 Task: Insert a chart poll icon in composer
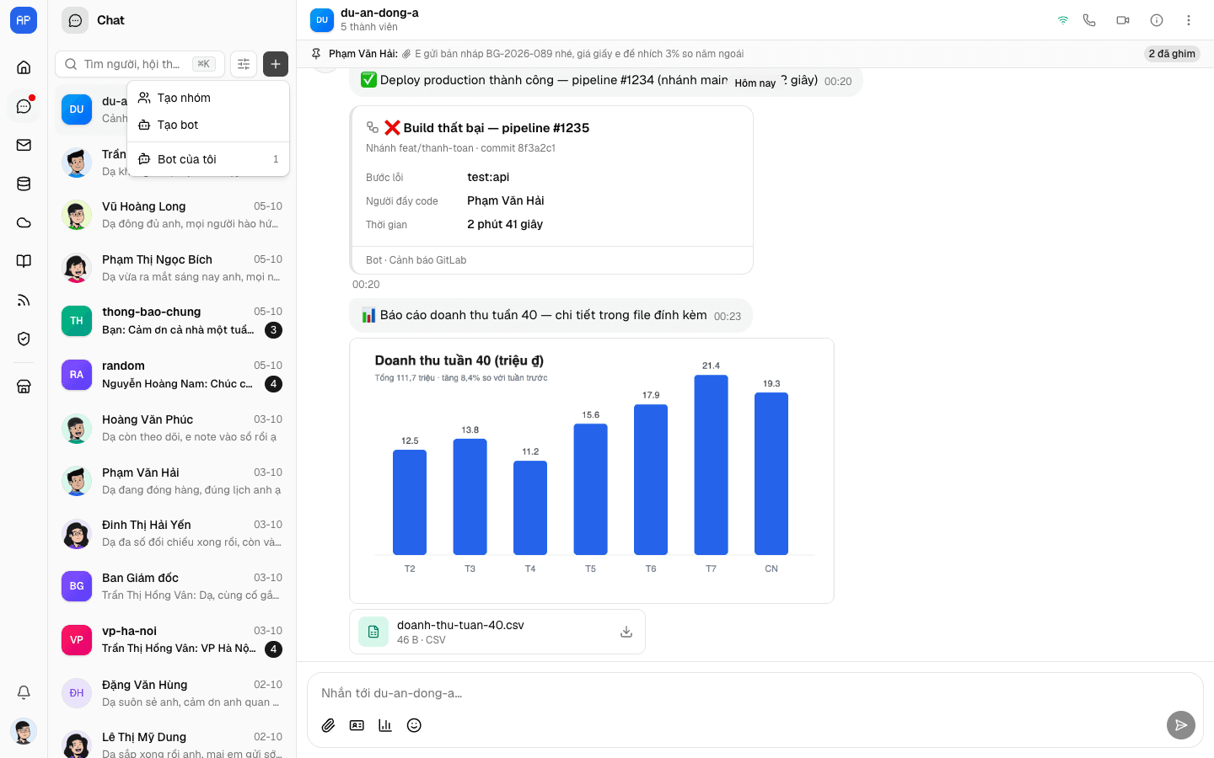coord(385,725)
